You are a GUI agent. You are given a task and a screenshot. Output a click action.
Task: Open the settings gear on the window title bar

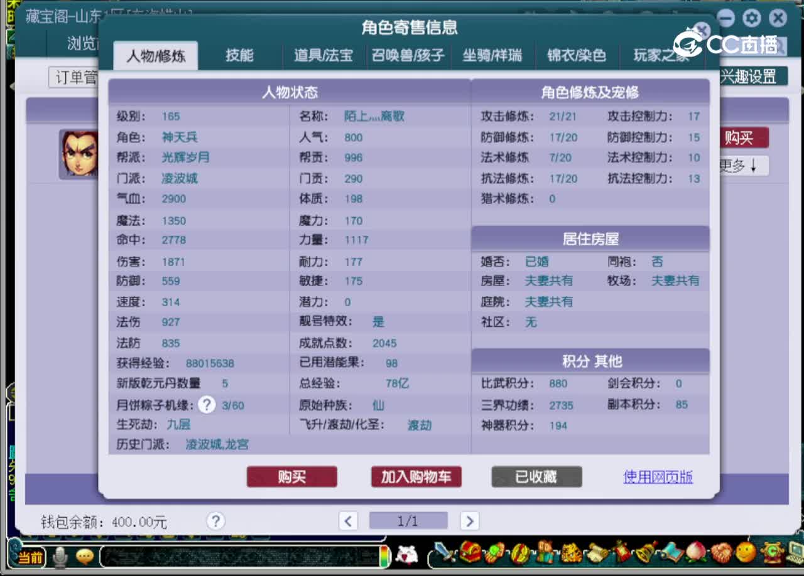[x=751, y=18]
